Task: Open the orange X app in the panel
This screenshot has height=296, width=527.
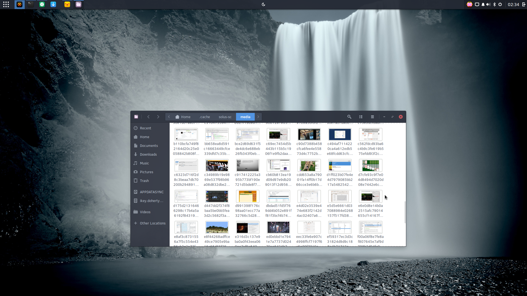Action: [19, 4]
